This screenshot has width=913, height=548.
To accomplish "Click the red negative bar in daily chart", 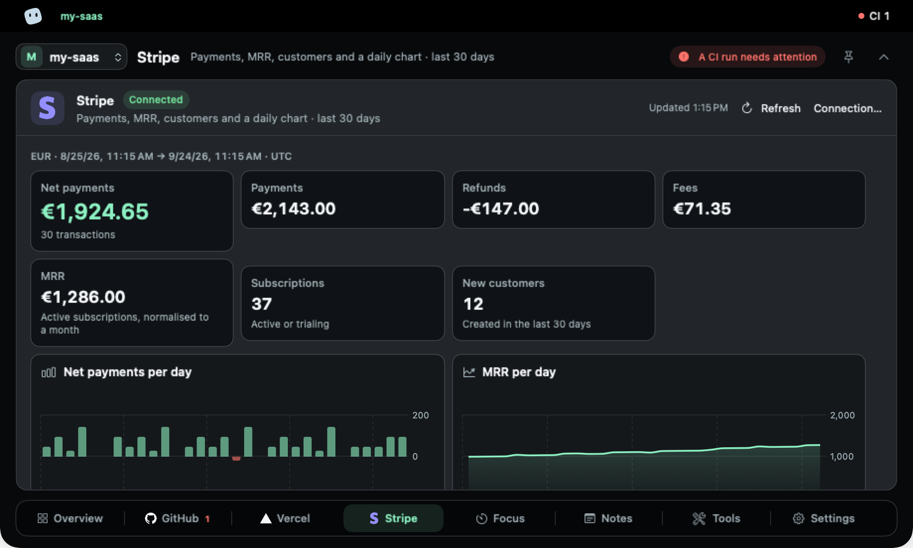I will [236, 458].
